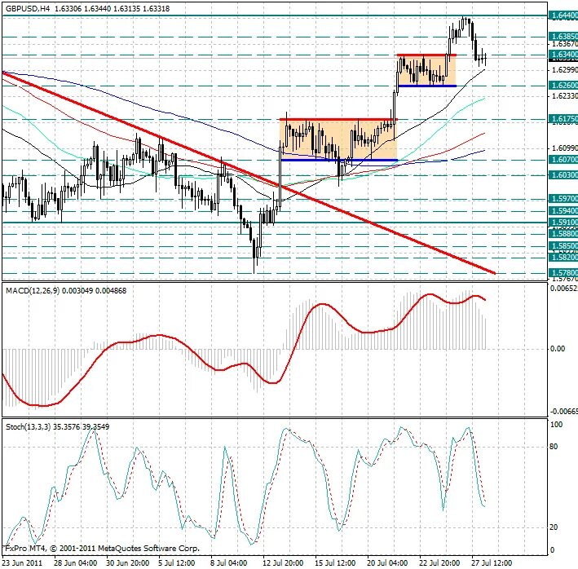Click the 1.6175 price level tag
The width and height of the screenshot is (578, 569).
pos(563,119)
